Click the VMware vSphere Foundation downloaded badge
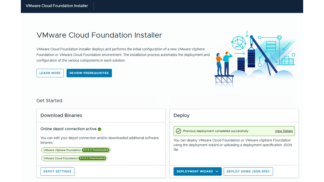 tap(76, 150)
